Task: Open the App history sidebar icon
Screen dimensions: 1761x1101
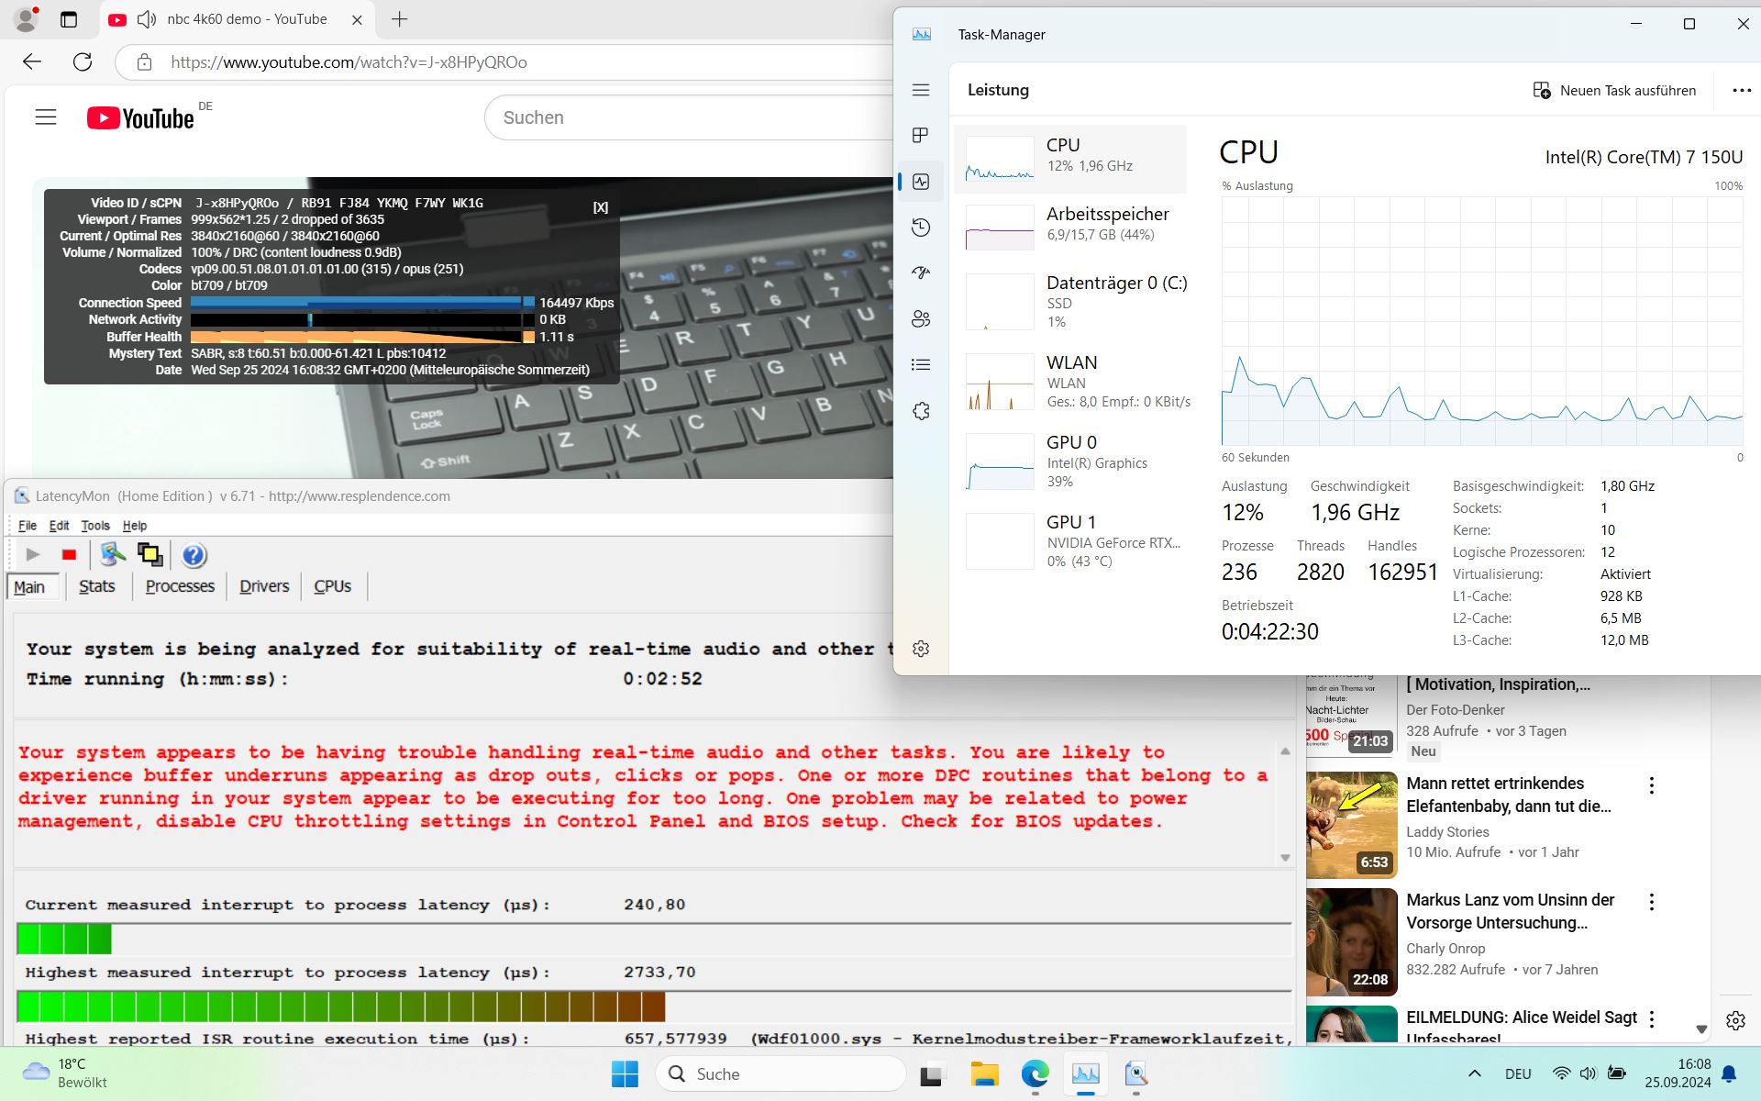Action: (921, 228)
